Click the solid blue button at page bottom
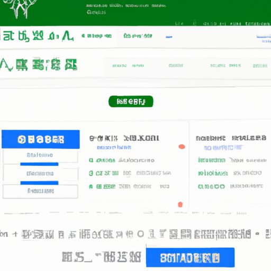The width and height of the screenshot is (271, 271). point(190,257)
